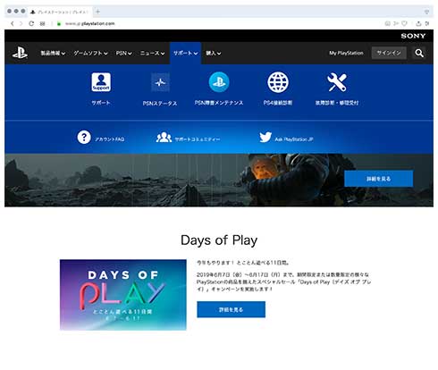The image size is (438, 370).
Task: Open the PS4 connection globe icon
Action: [x=278, y=82]
